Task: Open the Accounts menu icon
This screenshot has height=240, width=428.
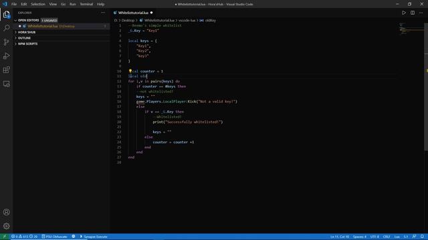Action: tap(6, 212)
